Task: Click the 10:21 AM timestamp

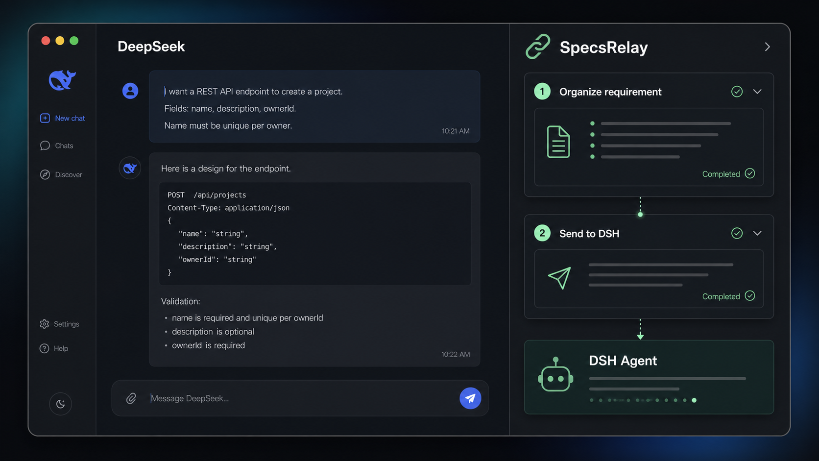Action: pos(456,131)
